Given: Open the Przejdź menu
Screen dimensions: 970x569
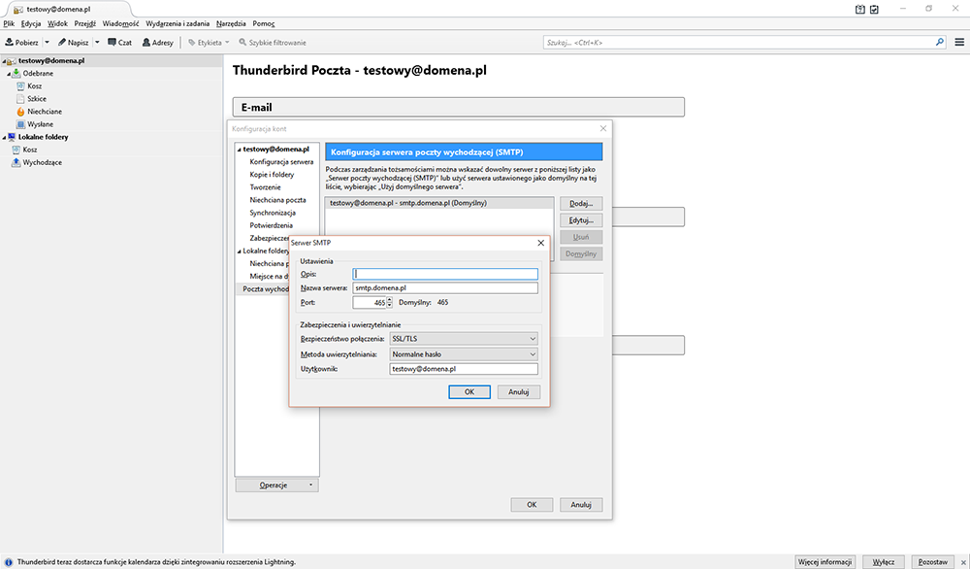Looking at the screenshot, I should coord(84,23).
